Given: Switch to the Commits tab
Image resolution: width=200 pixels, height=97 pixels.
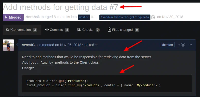Looking at the screenshot, I should click(x=57, y=30).
